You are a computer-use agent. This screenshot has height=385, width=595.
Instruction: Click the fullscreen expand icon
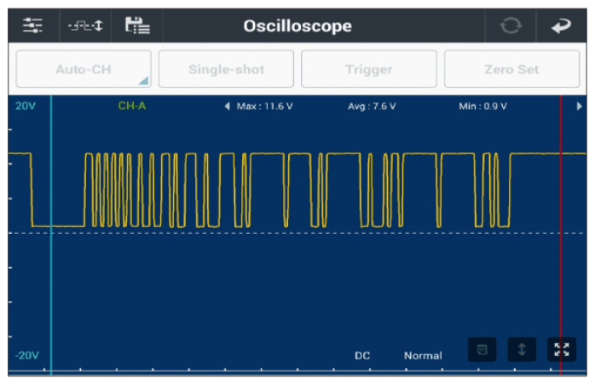pyautogui.click(x=560, y=349)
